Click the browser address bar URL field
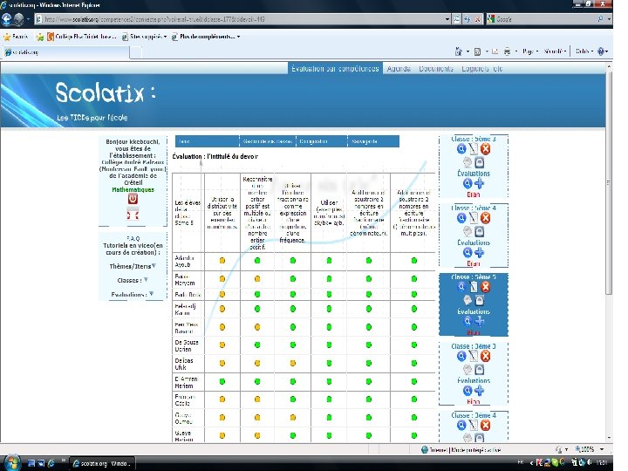 click(240, 19)
